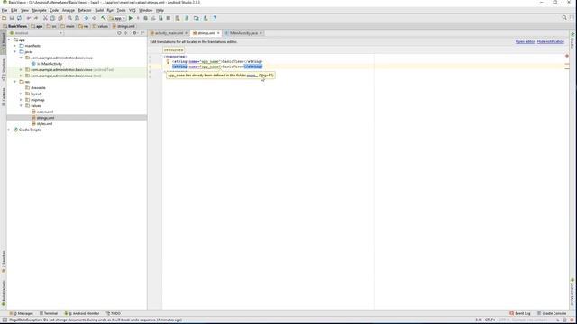Make project with green hammer icon

(104, 18)
